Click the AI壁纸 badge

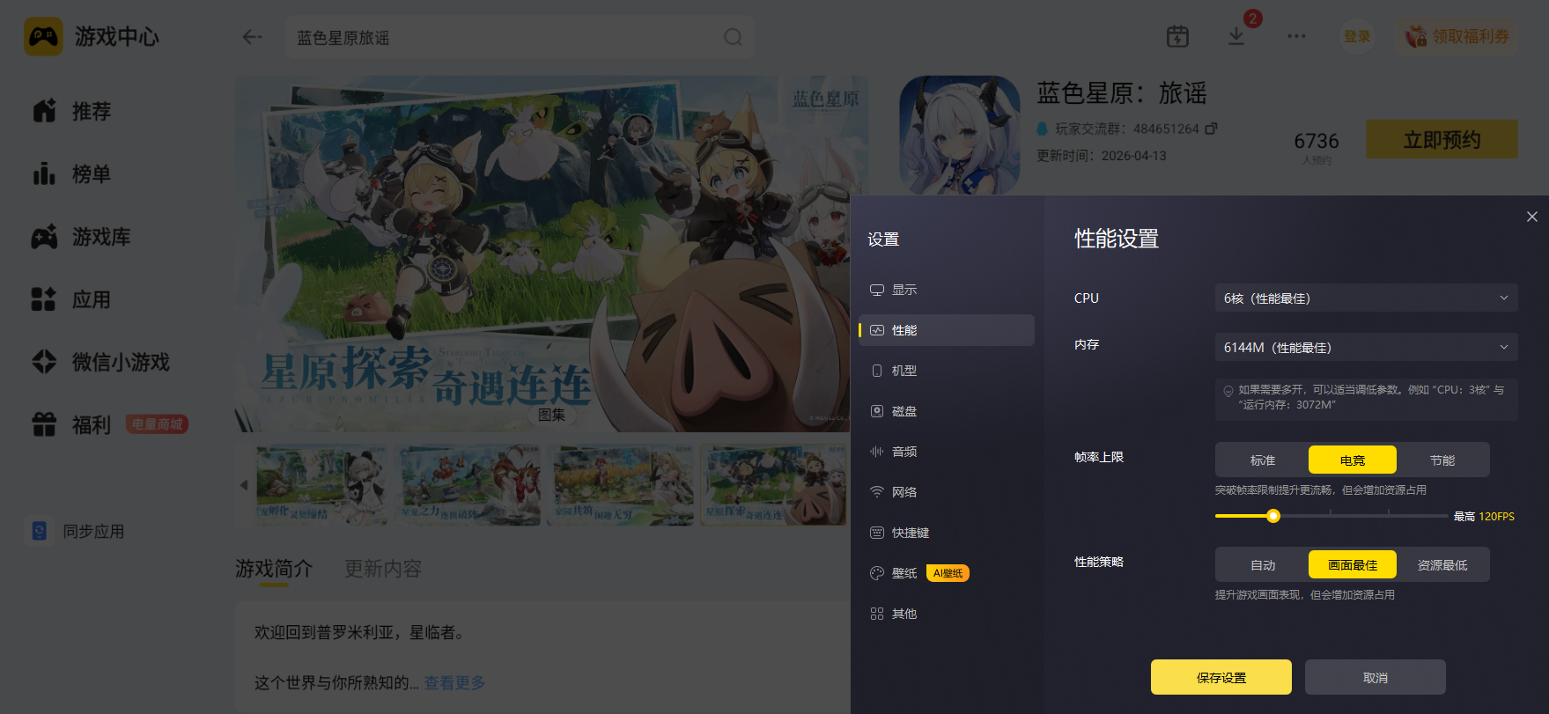(x=948, y=573)
